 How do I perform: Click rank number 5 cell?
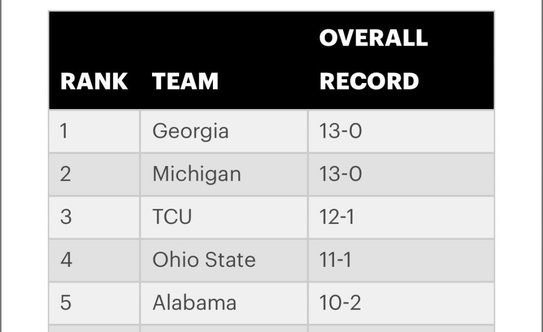[x=65, y=303]
